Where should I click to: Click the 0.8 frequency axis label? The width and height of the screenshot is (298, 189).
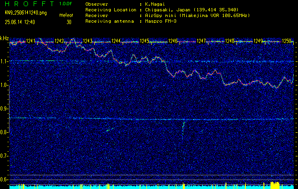pyautogui.click(x=4, y=132)
